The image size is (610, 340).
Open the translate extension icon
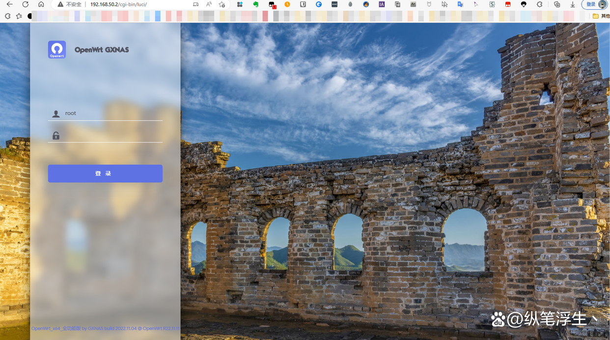460,4
